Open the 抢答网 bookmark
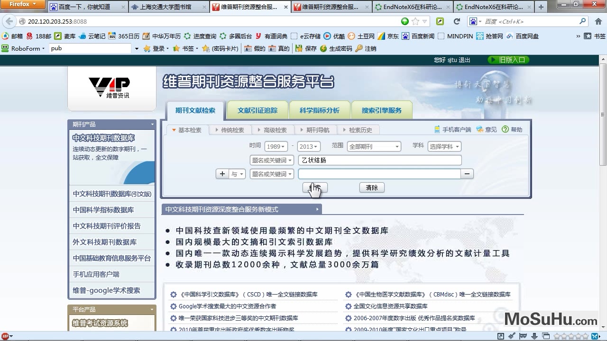The image size is (607, 341). pyautogui.click(x=489, y=36)
